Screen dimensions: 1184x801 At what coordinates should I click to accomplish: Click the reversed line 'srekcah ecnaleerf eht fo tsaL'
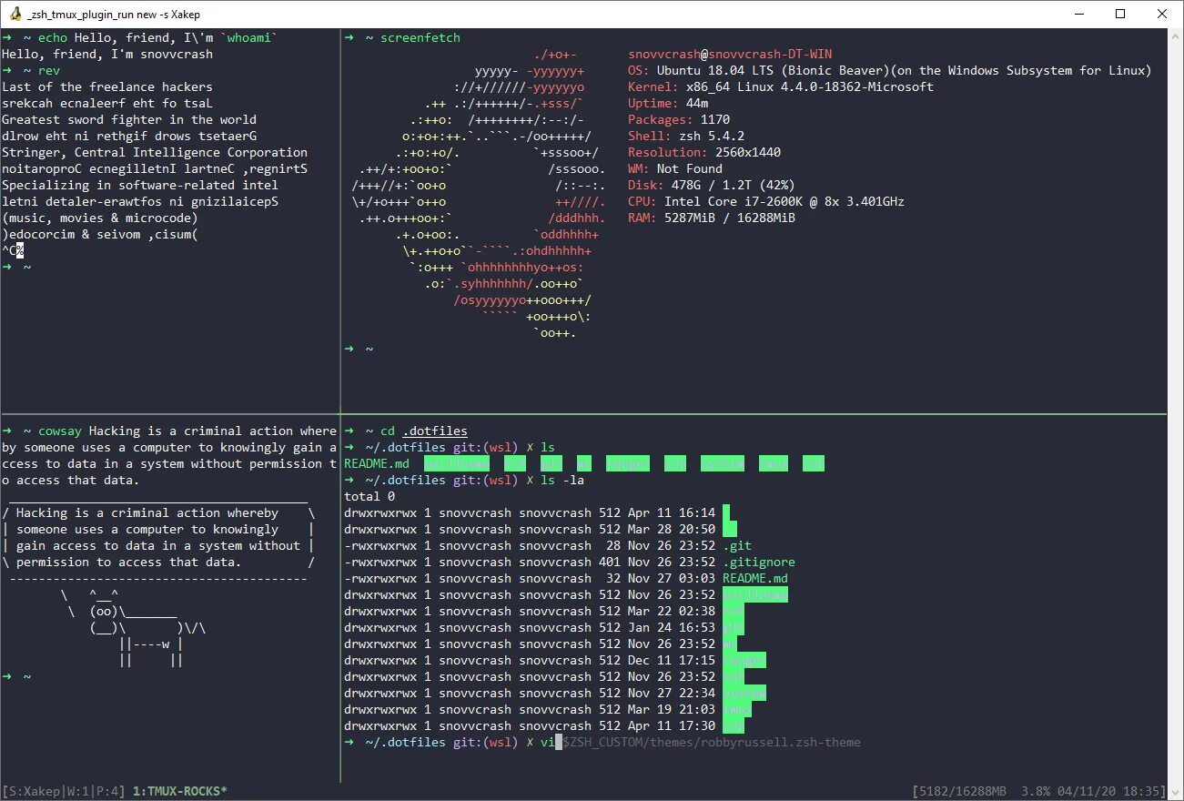pyautogui.click(x=107, y=103)
